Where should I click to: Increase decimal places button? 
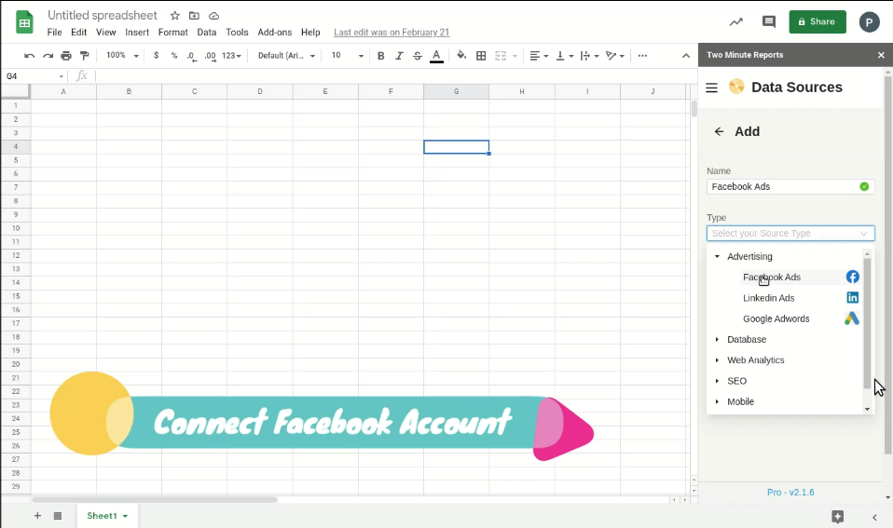click(210, 56)
